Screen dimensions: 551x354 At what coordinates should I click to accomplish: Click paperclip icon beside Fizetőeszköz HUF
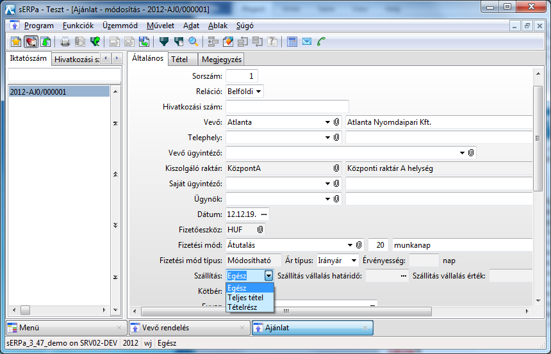click(260, 229)
